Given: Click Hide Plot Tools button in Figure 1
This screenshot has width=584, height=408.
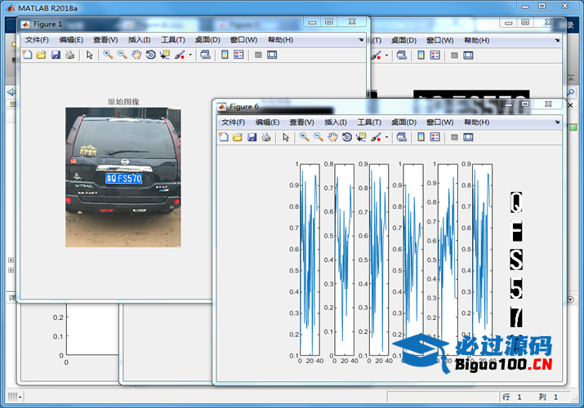Looking at the screenshot, I should pyautogui.click(x=257, y=55).
